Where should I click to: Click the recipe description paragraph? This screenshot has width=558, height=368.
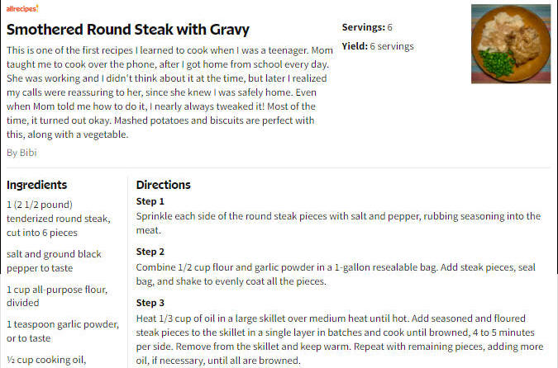click(169, 92)
